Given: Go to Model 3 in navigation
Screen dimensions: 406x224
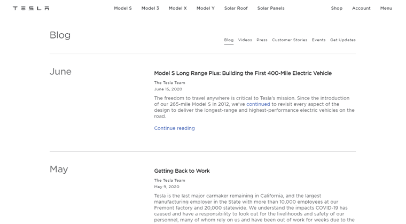Looking at the screenshot, I should [150, 9].
